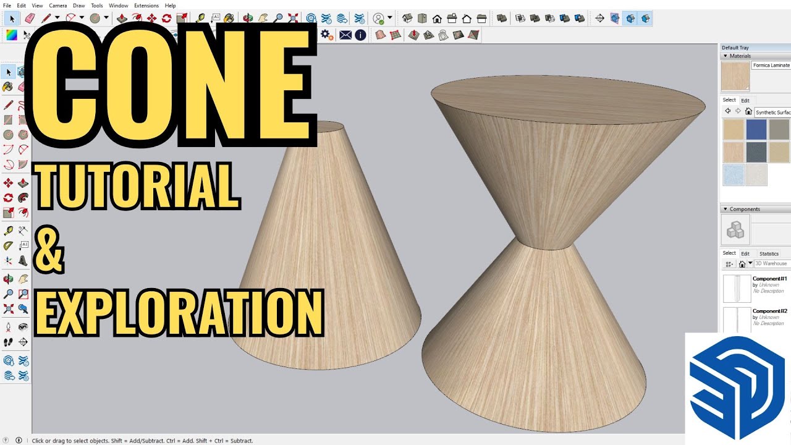Open the component view options dropdown
Screen dimensions: 791x445
729,263
